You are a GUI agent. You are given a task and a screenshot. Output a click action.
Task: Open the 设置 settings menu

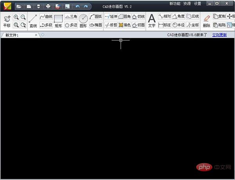(x=197, y=4)
